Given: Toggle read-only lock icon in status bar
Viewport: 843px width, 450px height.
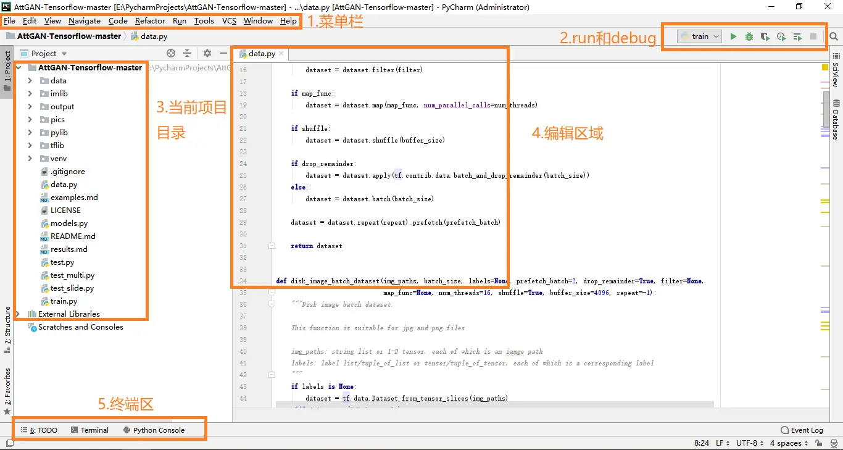Looking at the screenshot, I should pos(818,443).
